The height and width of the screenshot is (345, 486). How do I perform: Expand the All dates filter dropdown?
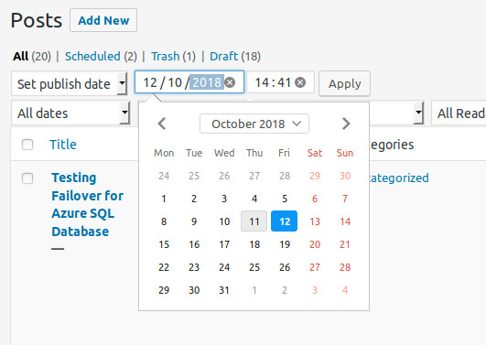(x=70, y=113)
